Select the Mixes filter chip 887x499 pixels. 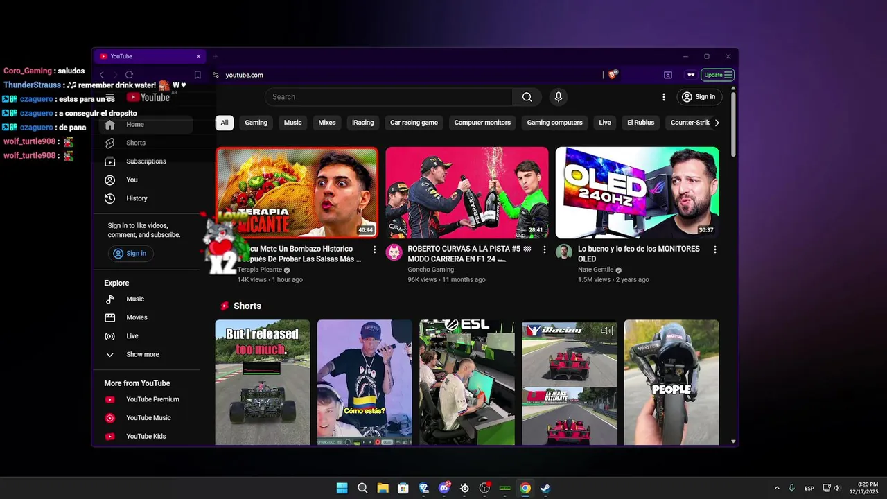(x=327, y=123)
